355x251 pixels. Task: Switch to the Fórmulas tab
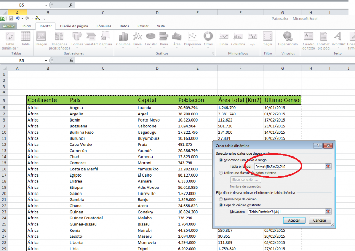104,26
